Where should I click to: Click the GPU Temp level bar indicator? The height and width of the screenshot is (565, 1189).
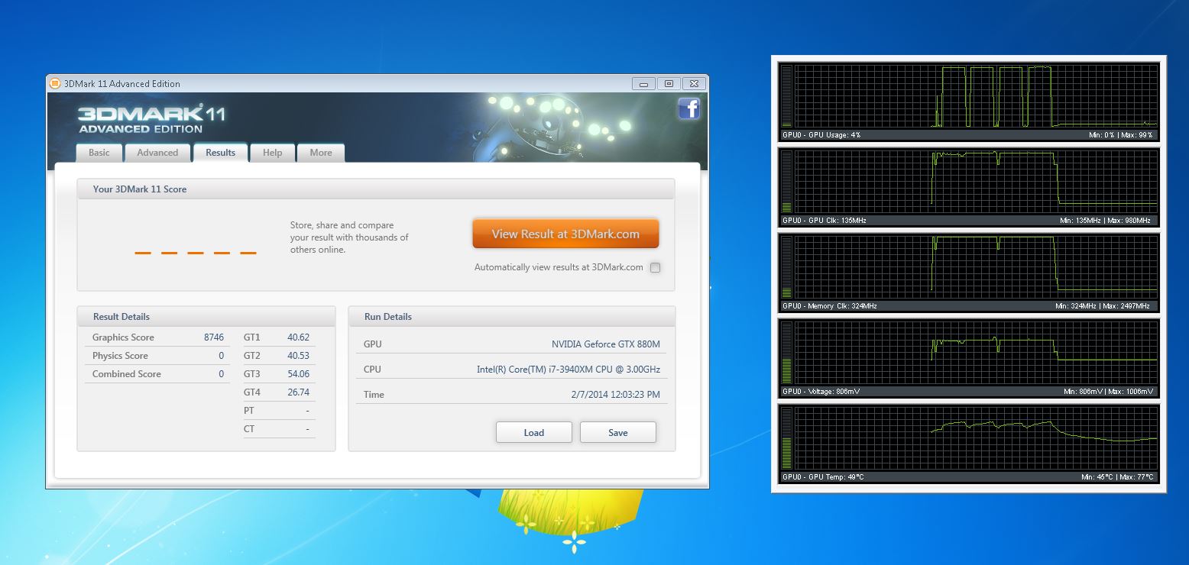[x=786, y=438]
